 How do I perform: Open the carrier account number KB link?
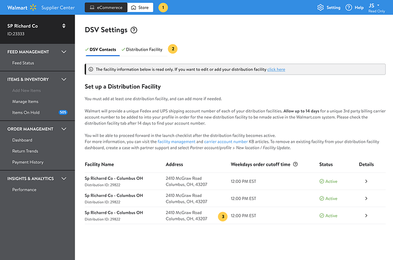click(226, 142)
